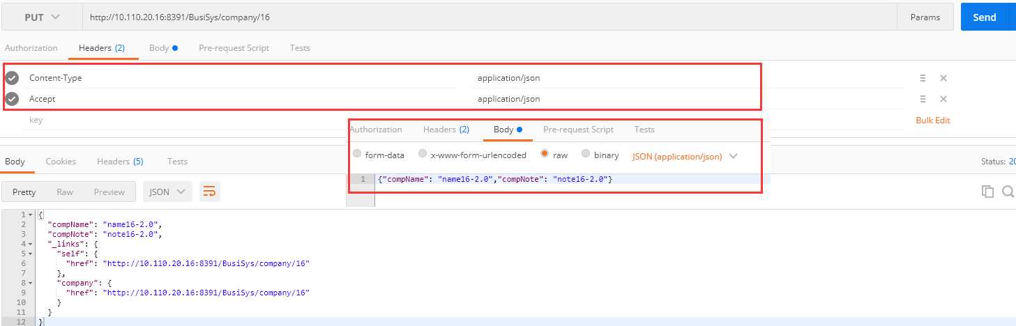This screenshot has height=326, width=1016.
Task: Open the Content-Type row reorder handle
Action: pos(923,78)
